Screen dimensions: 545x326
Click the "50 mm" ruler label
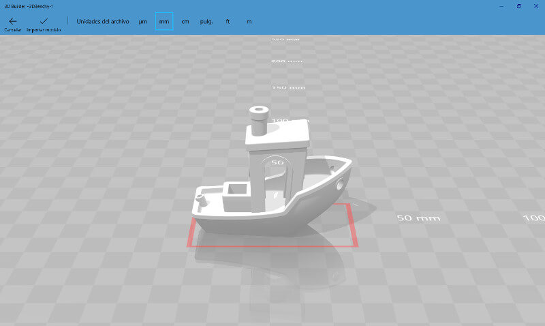tap(418, 218)
